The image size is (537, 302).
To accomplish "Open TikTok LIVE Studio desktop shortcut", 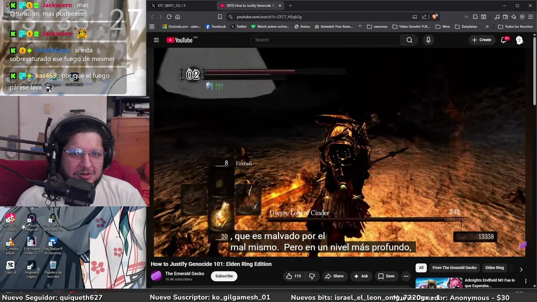I will tap(10, 222).
